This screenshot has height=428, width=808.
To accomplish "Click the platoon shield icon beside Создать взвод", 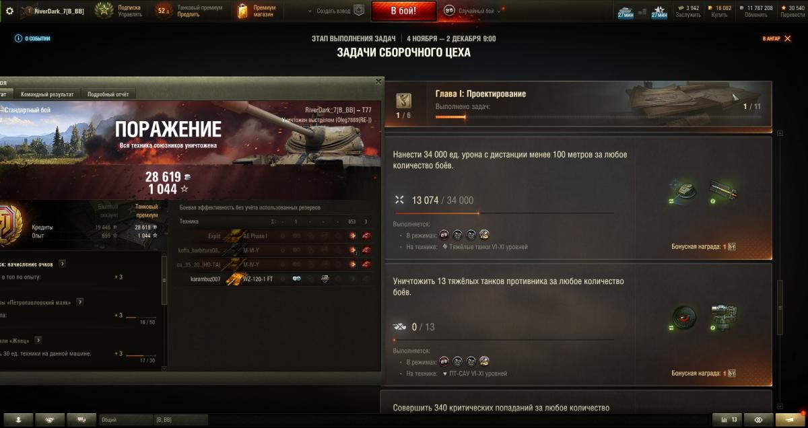I will pos(359,11).
